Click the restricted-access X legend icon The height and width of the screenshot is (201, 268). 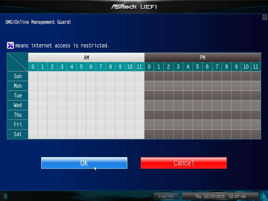click(10, 46)
